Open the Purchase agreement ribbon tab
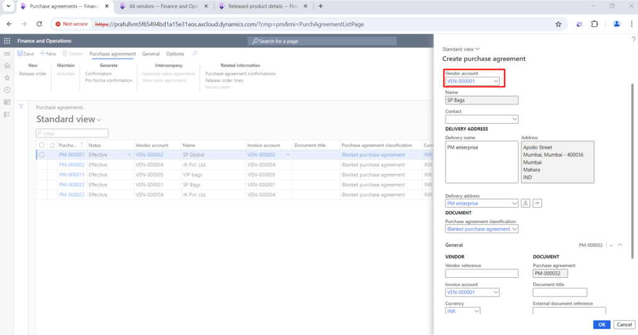The width and height of the screenshot is (638, 335). pyautogui.click(x=112, y=53)
